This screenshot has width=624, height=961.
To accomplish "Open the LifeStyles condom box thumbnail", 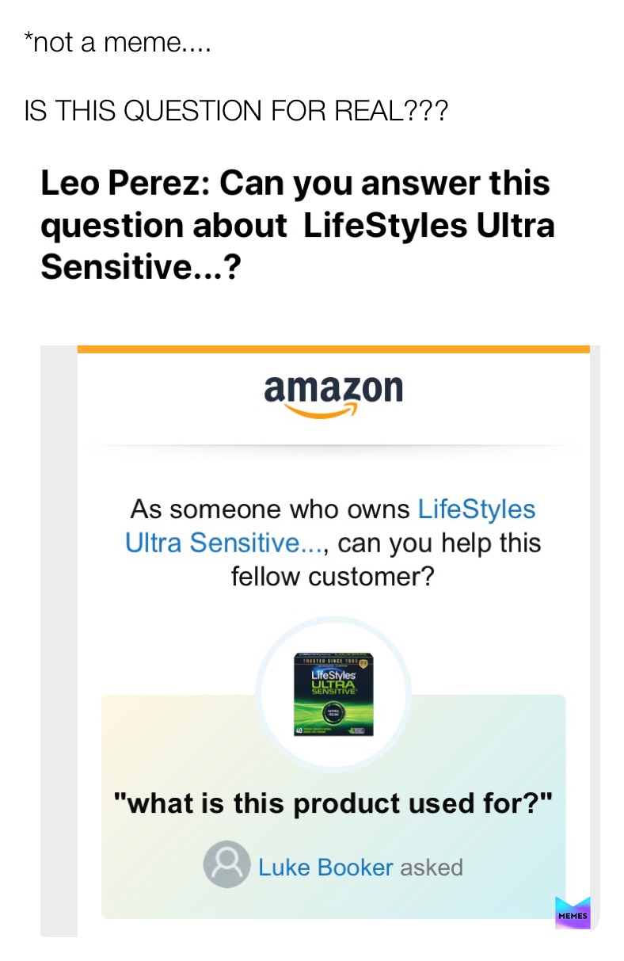I will tap(333, 695).
